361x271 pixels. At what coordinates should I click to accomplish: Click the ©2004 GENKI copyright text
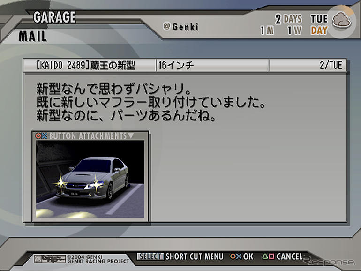pos(85,257)
